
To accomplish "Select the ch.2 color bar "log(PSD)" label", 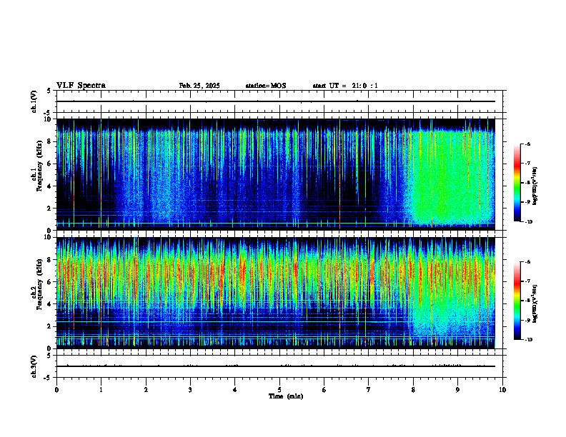I will pos(535,303).
